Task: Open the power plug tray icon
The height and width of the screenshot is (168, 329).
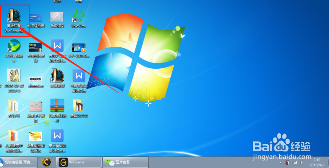Action: coord(288,162)
